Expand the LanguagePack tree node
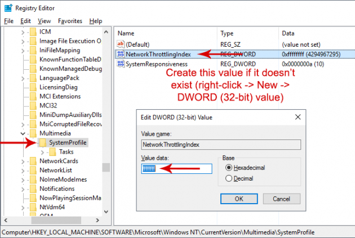 click(x=23, y=79)
